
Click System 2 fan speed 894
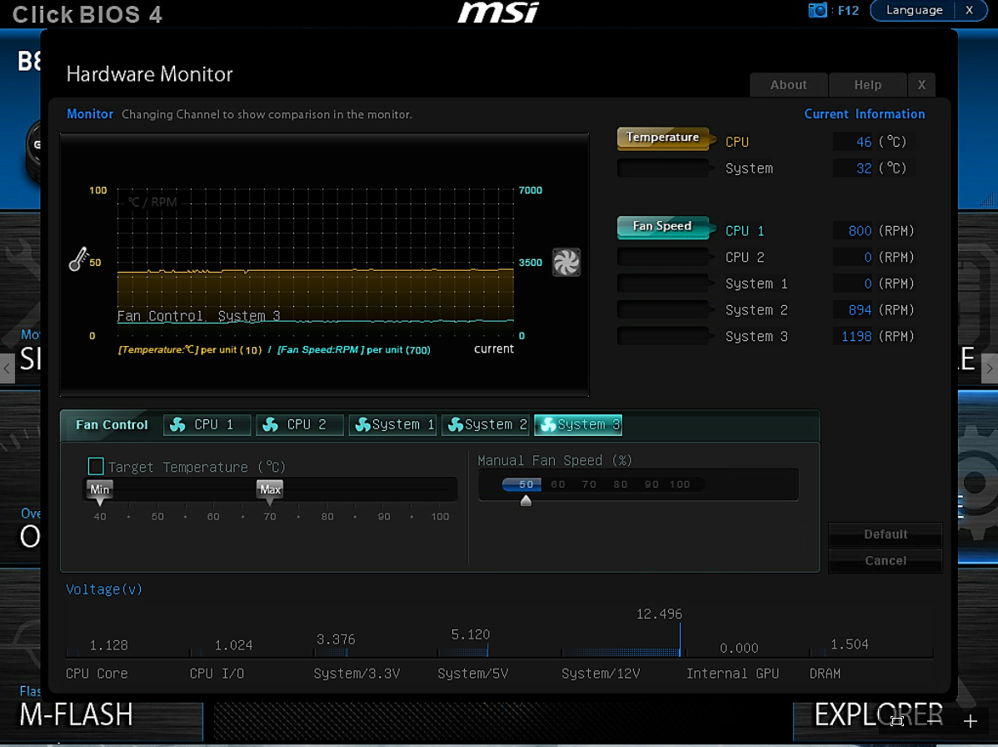coord(860,309)
